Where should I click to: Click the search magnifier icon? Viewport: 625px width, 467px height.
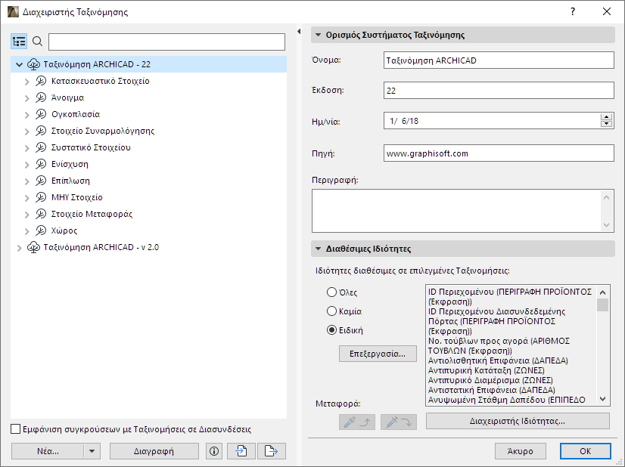(39, 42)
